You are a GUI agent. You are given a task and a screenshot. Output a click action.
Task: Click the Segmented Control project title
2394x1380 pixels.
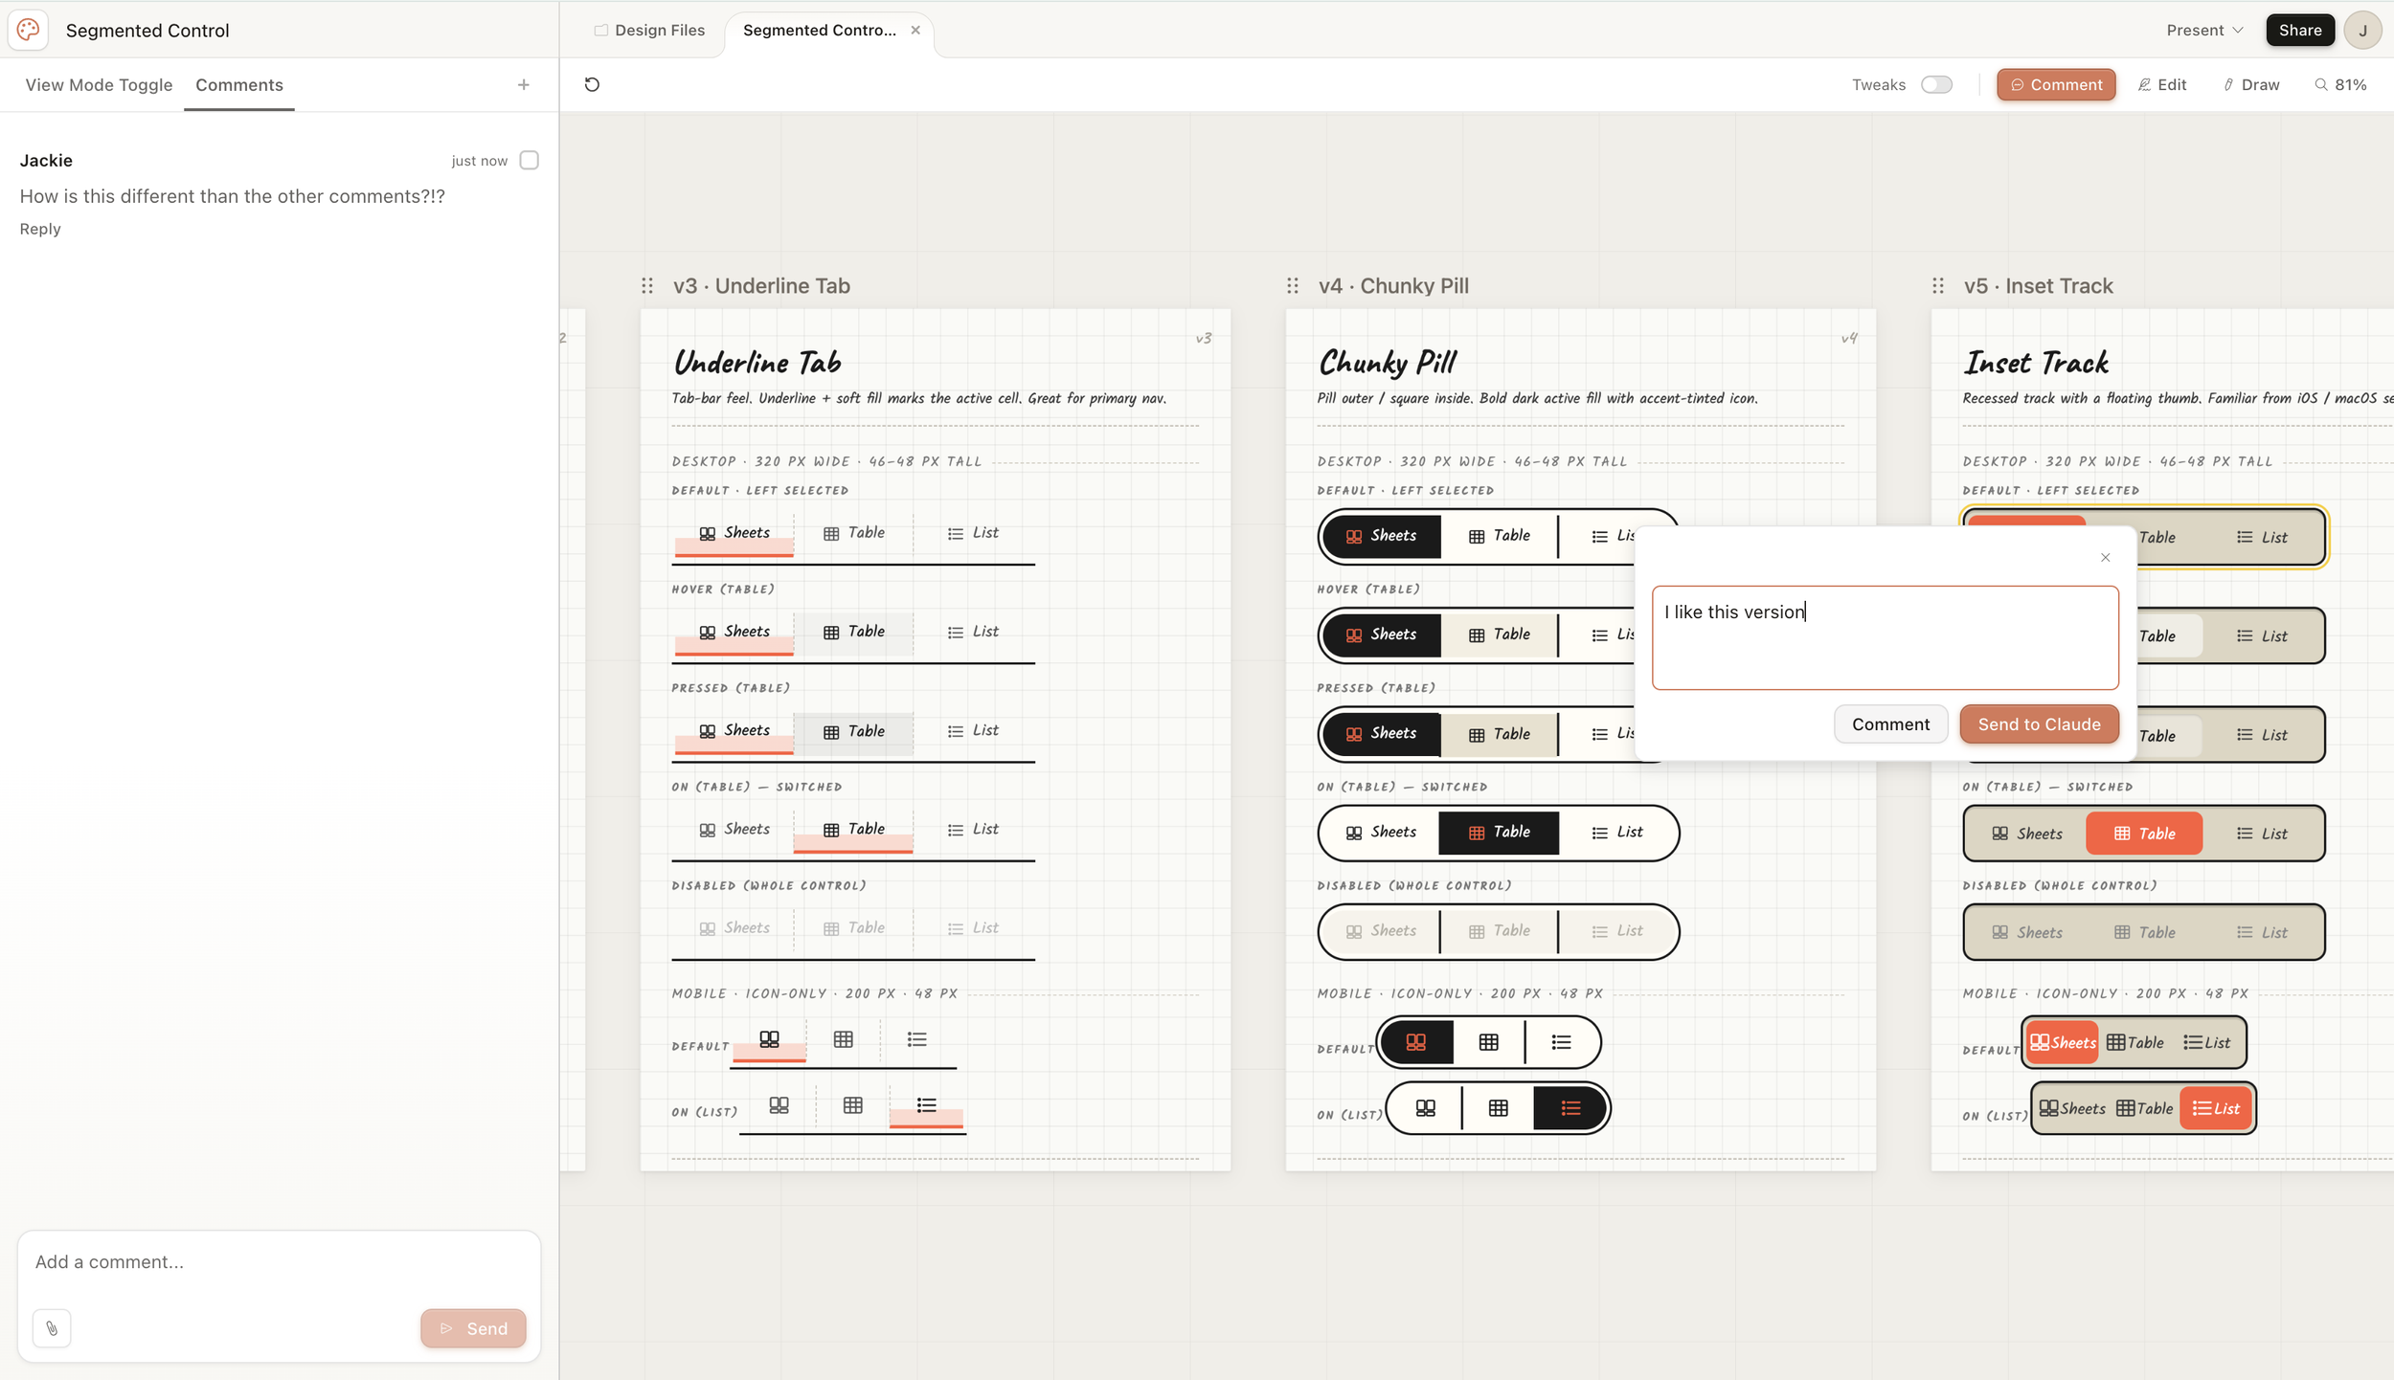pyautogui.click(x=147, y=30)
